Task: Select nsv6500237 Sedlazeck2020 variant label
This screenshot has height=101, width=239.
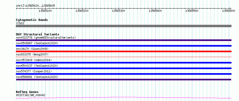Action: [37, 66]
